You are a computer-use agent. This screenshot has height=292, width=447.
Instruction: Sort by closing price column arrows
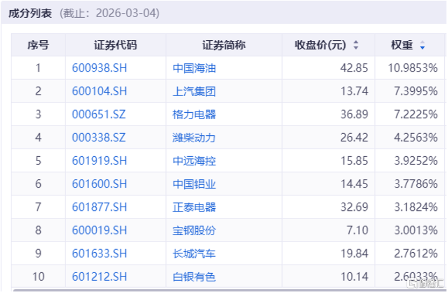pos(356,45)
